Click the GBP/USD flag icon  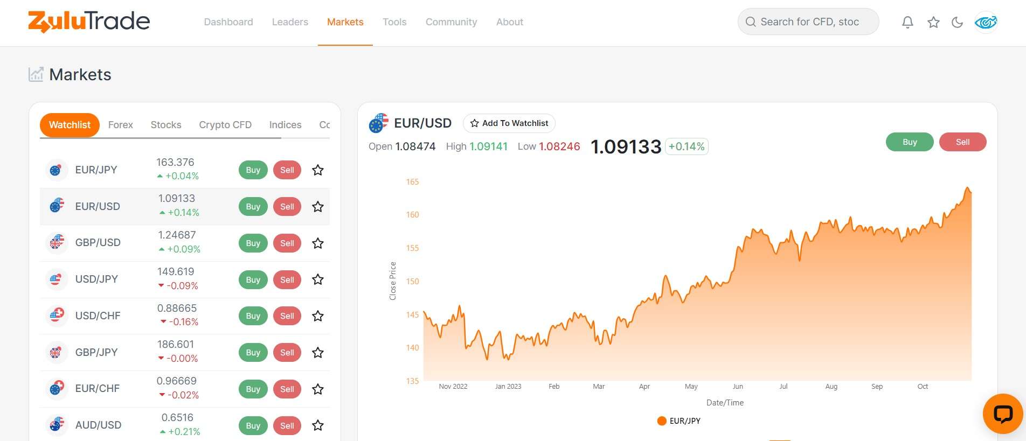coord(57,243)
